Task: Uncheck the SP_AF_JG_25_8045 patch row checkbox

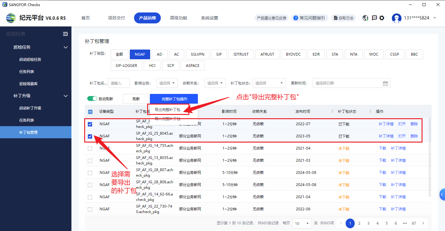Action: pyautogui.click(x=90, y=136)
